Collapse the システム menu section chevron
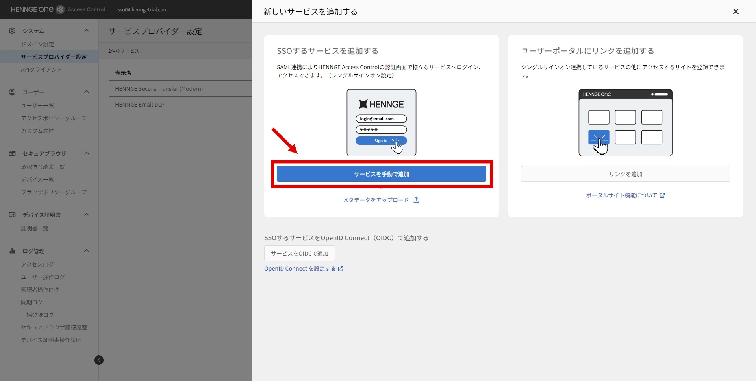This screenshot has width=756, height=381. click(87, 31)
